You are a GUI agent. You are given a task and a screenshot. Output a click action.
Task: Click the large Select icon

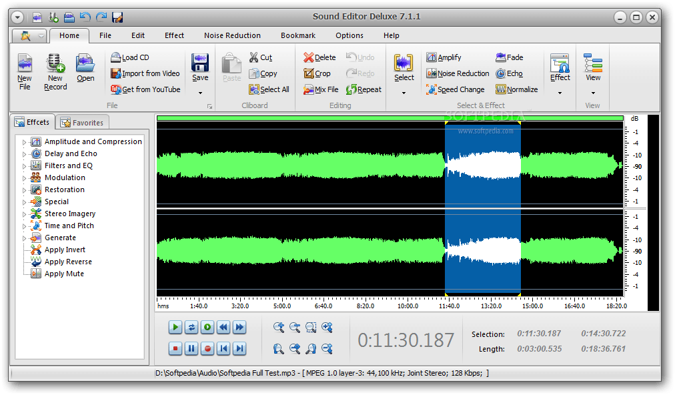[x=404, y=63]
